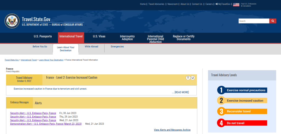Open Careers top link
The width and height of the screenshot is (281, 134).
point(209,4)
